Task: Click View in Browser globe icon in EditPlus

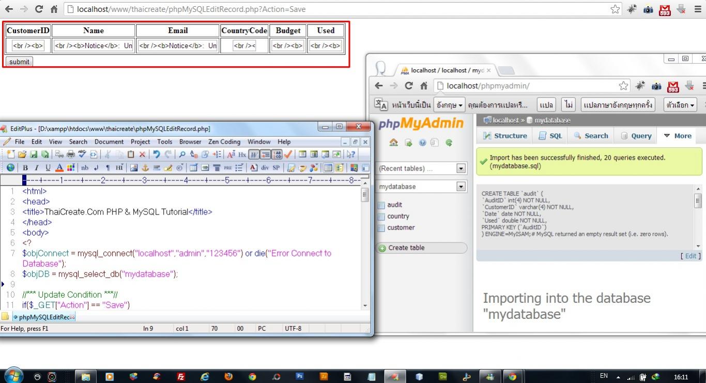Action: 10,167
